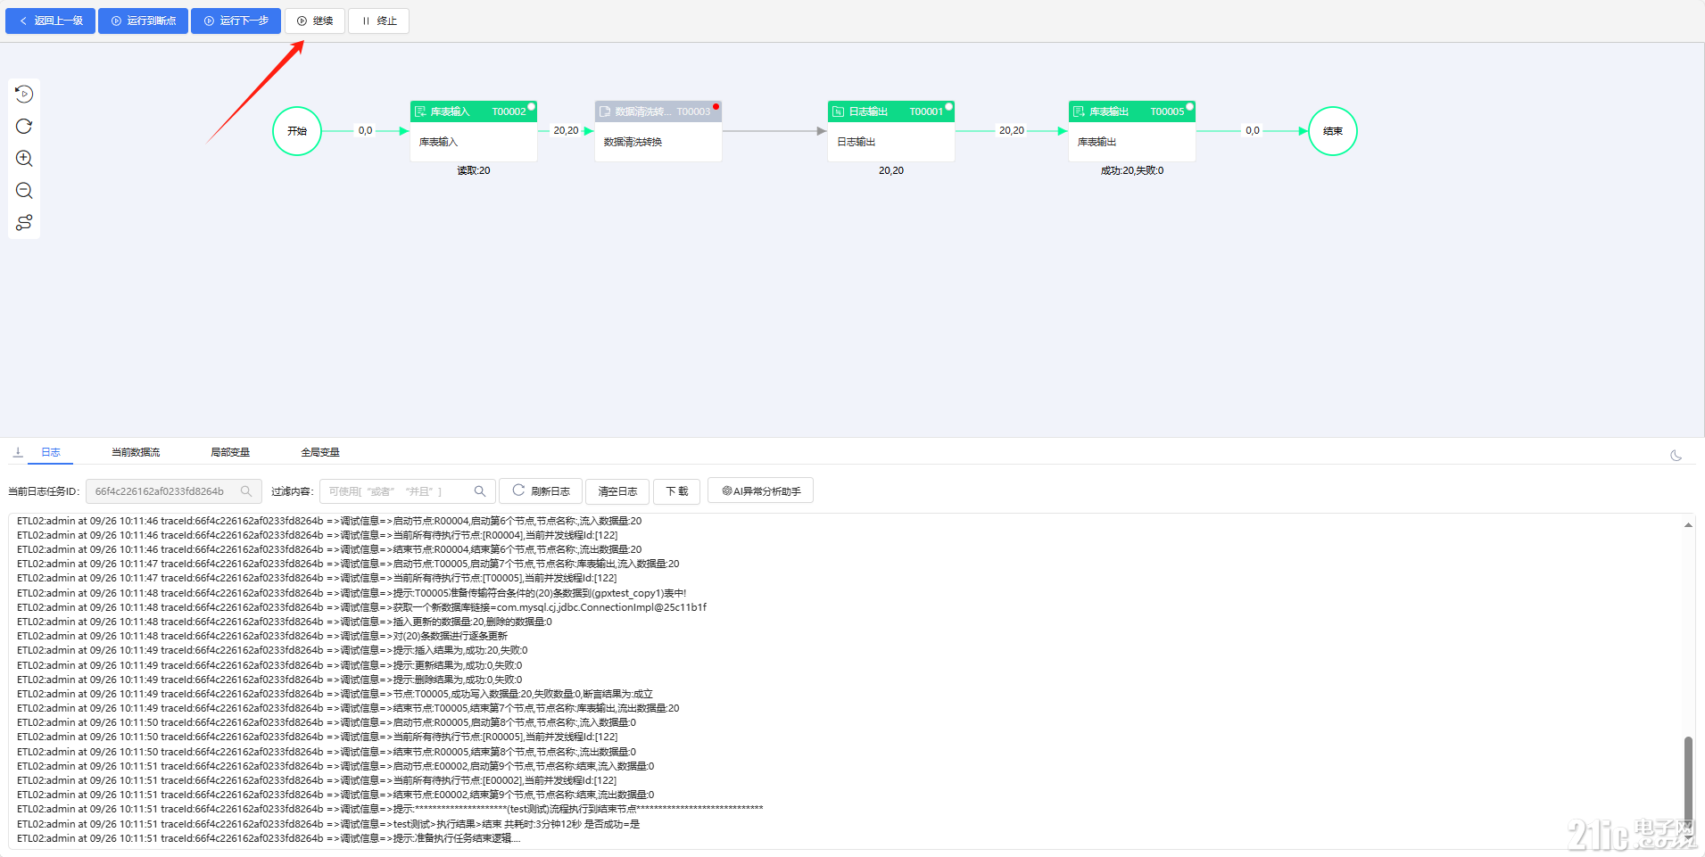Click the 20,20 label under 日志输出 node

tap(891, 170)
